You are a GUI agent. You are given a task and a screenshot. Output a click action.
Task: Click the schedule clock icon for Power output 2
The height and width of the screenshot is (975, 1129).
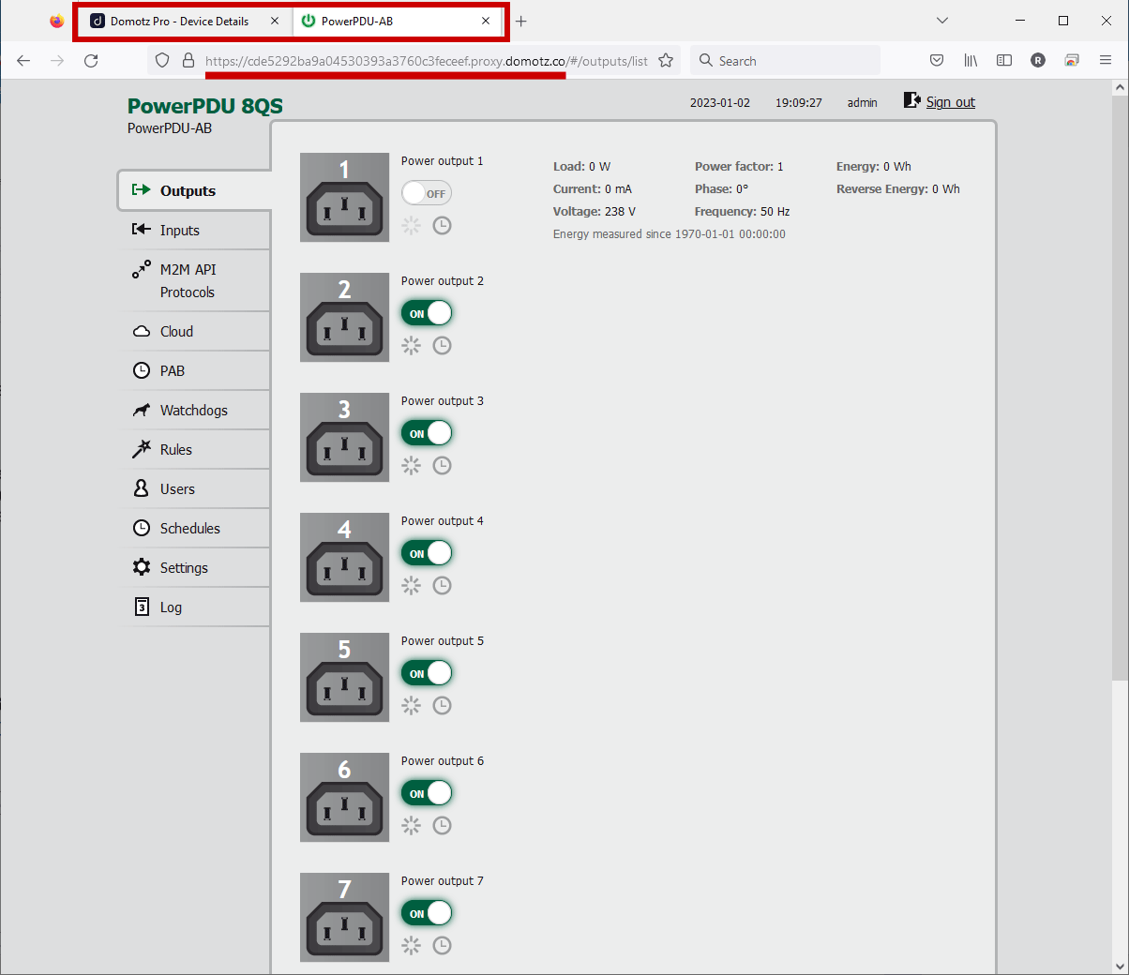pyautogui.click(x=442, y=345)
